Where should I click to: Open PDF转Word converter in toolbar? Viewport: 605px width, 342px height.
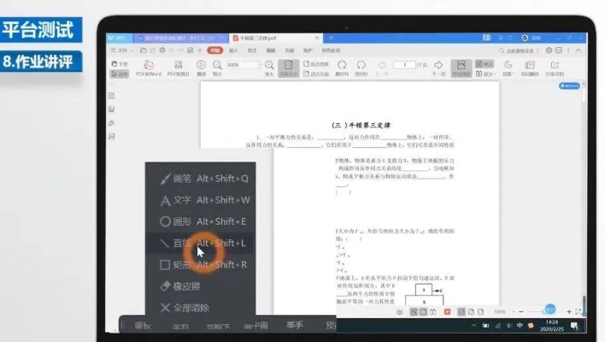tap(148, 68)
